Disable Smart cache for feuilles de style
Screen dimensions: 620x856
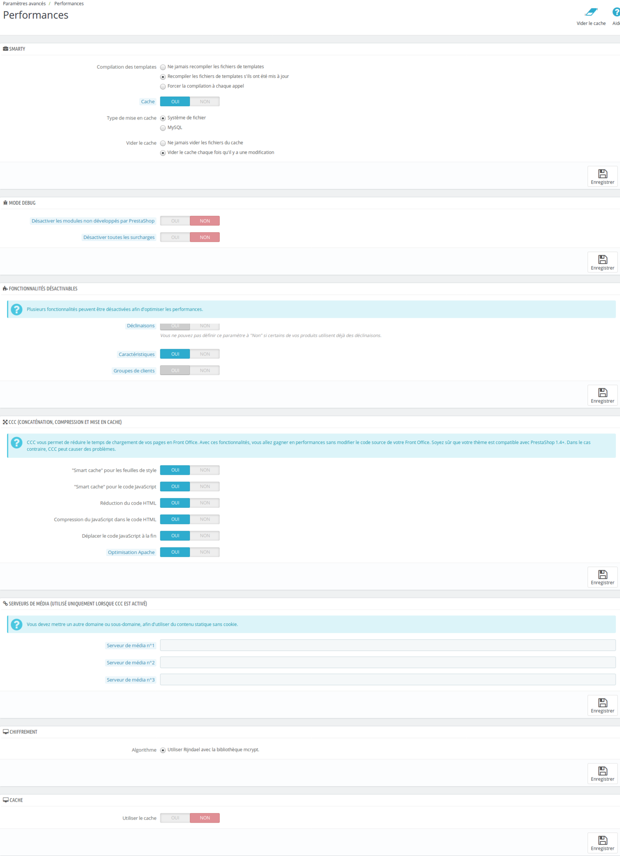click(205, 470)
